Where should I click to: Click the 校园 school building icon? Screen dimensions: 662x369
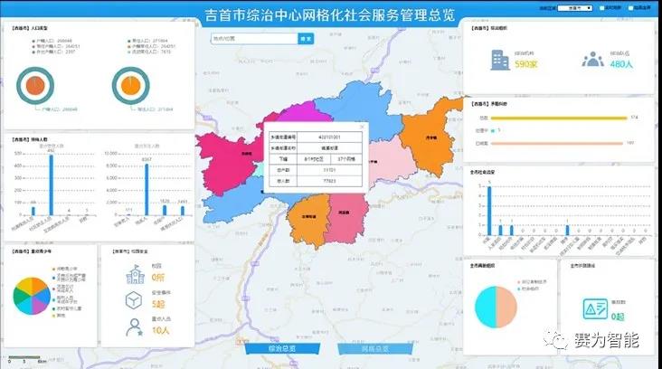coord(134,272)
